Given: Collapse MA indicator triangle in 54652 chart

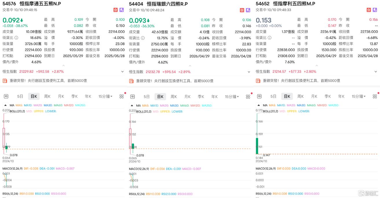Looking at the screenshot, I should coord(259,105).
